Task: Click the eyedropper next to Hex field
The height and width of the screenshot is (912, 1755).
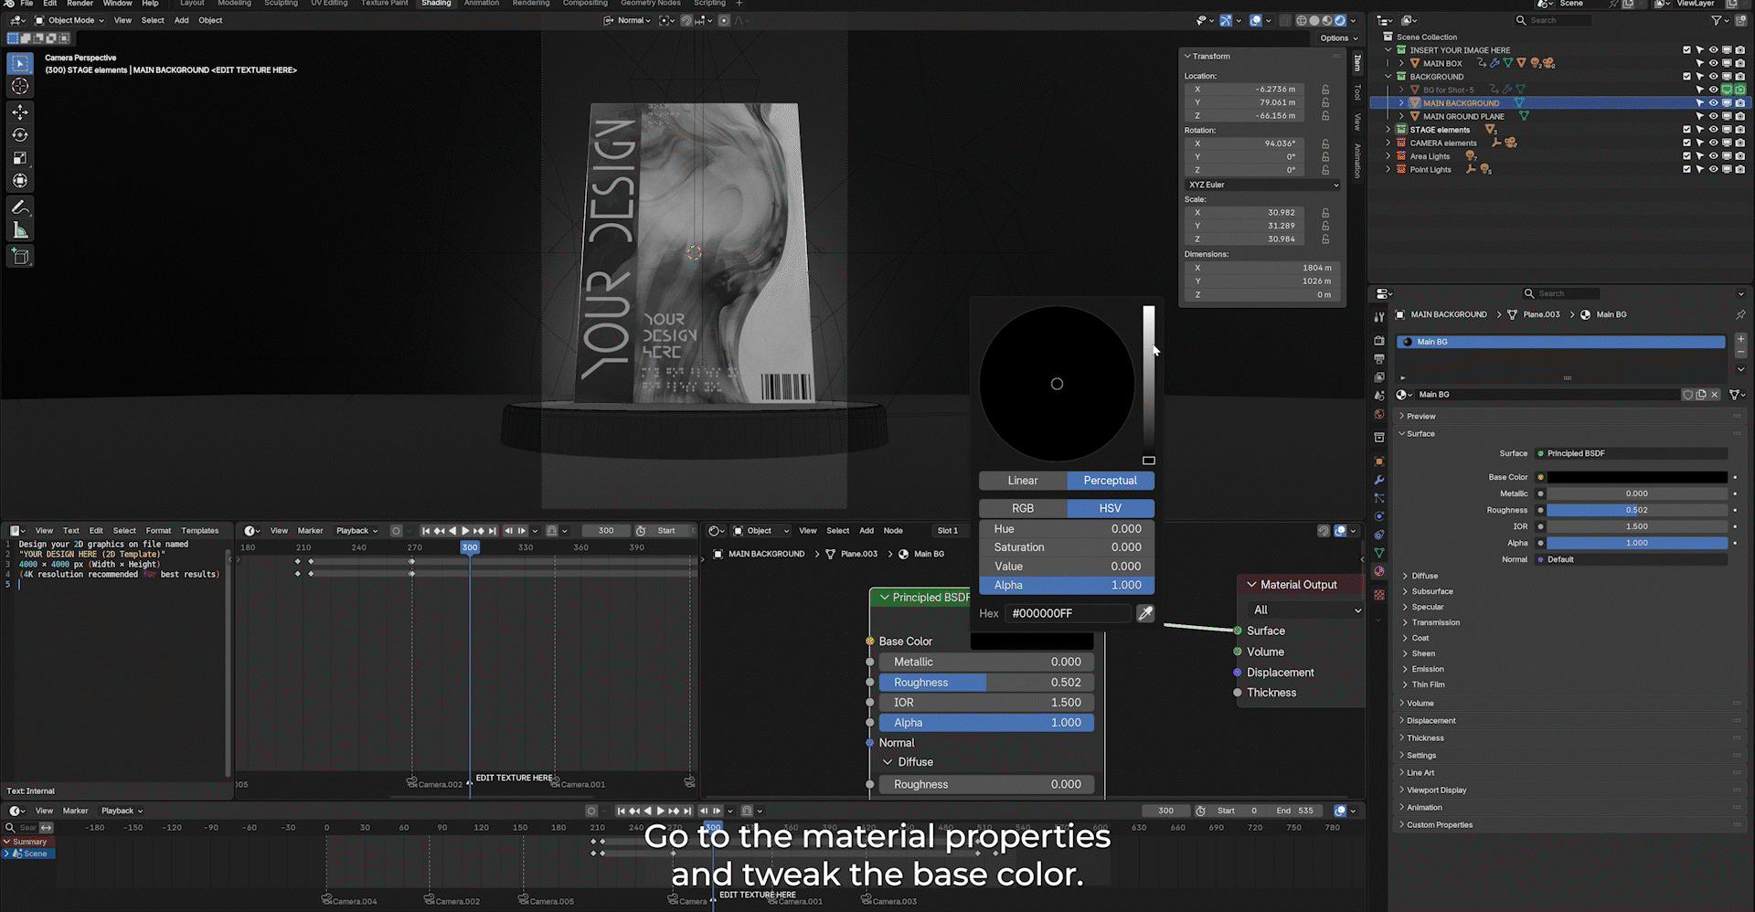Action: 1145,613
